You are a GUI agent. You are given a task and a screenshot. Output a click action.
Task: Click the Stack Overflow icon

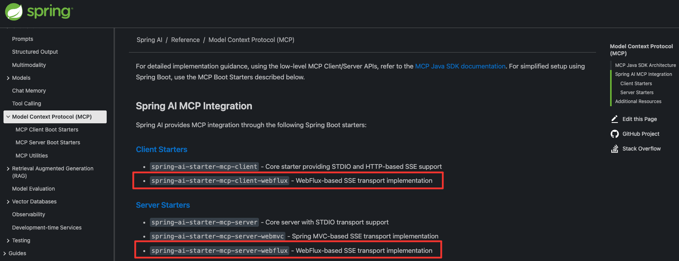tap(615, 149)
